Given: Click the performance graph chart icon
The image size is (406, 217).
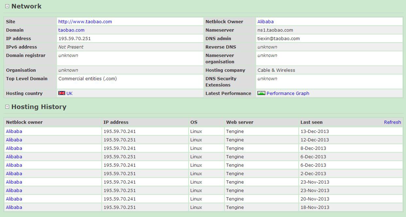Looking at the screenshot, I should pos(261,93).
